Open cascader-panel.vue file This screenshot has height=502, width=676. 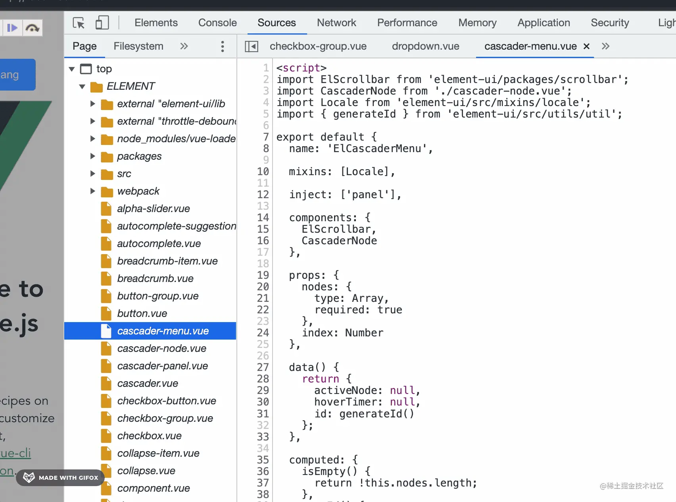[162, 366]
